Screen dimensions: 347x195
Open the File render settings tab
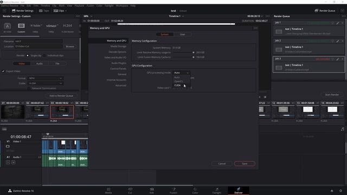(57, 64)
